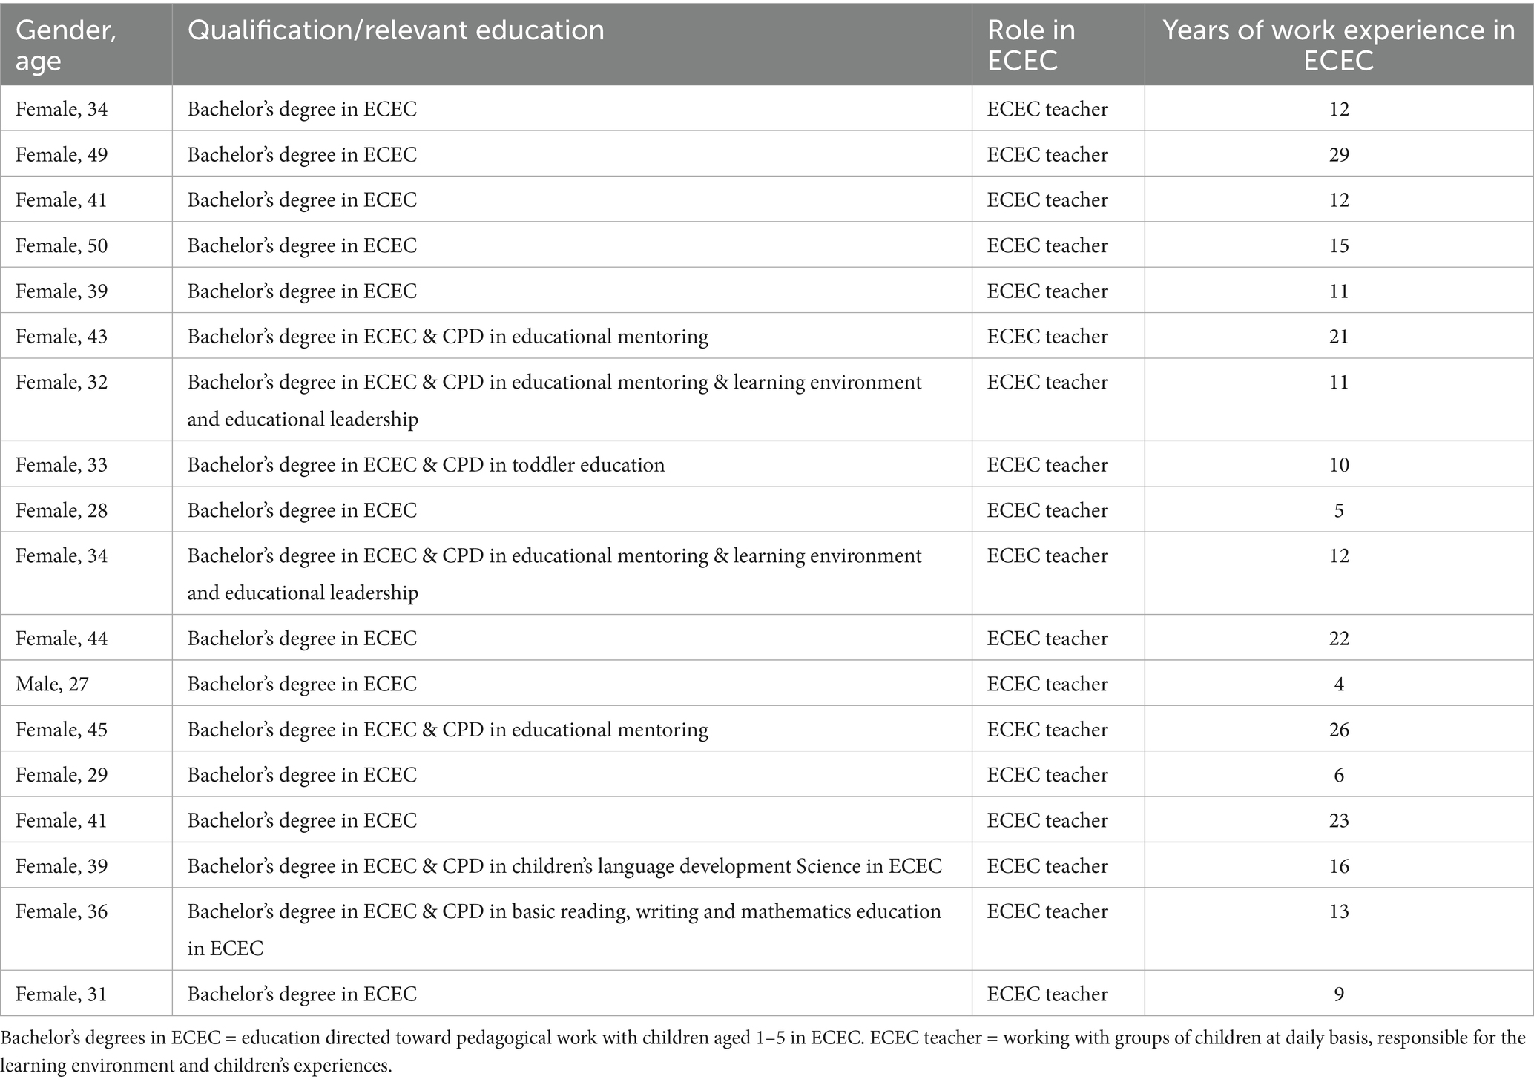Click the "Female, 50" cell
1534x1082 pixels.
point(62,245)
